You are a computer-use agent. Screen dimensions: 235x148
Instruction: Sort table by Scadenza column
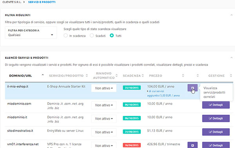(132, 76)
